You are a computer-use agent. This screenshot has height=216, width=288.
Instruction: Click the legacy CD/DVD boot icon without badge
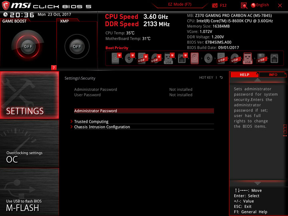[x=208, y=58]
